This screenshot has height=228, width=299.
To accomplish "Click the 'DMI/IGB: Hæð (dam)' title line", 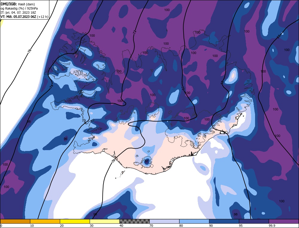I will (x=18, y=4).
